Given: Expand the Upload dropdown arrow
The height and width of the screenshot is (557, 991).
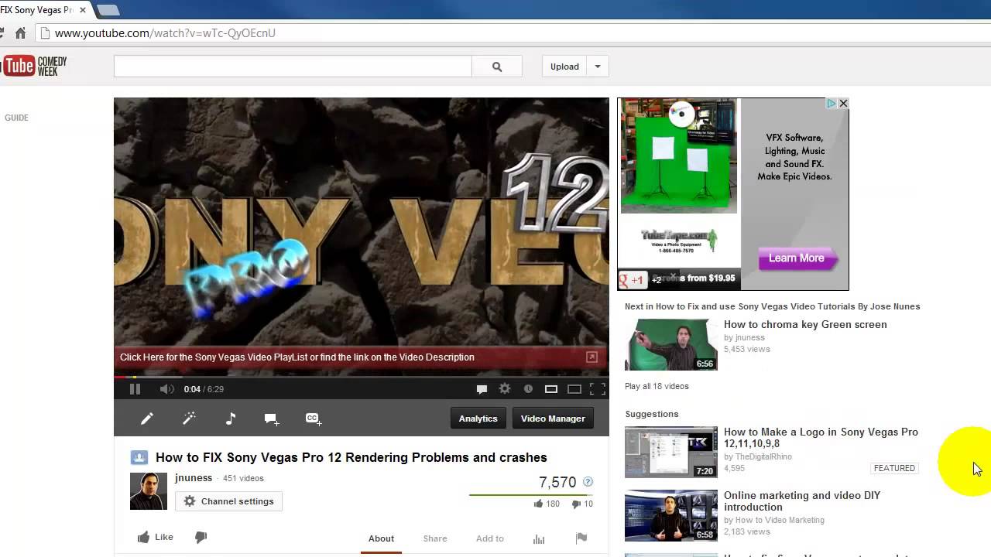Looking at the screenshot, I should 598,67.
